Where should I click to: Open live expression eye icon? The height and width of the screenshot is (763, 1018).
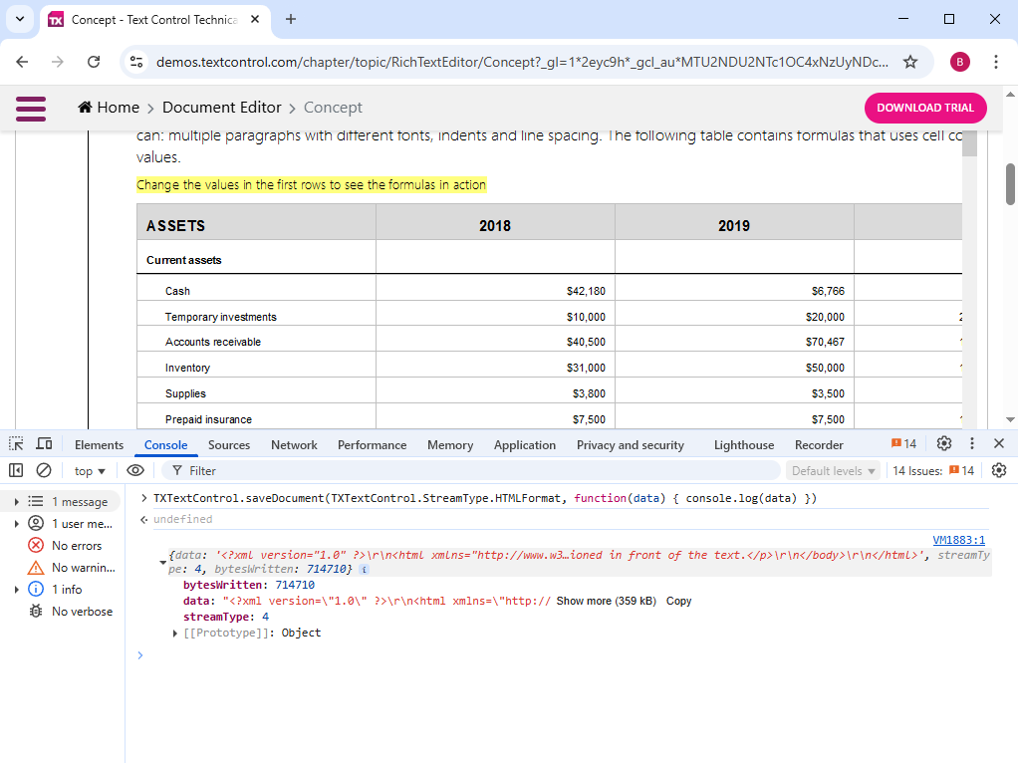tap(135, 470)
